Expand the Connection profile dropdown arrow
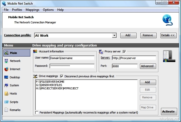Viewport: 181px width, 122px height. click(114, 35)
